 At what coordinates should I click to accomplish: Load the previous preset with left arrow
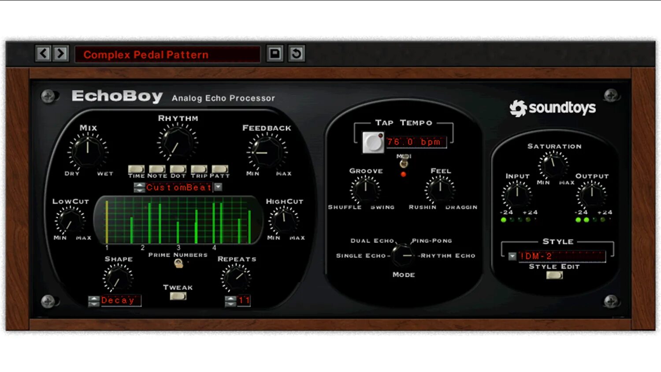coord(43,54)
